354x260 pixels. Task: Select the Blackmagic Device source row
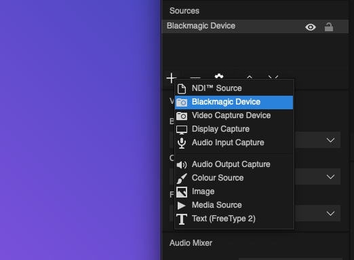coord(255,26)
